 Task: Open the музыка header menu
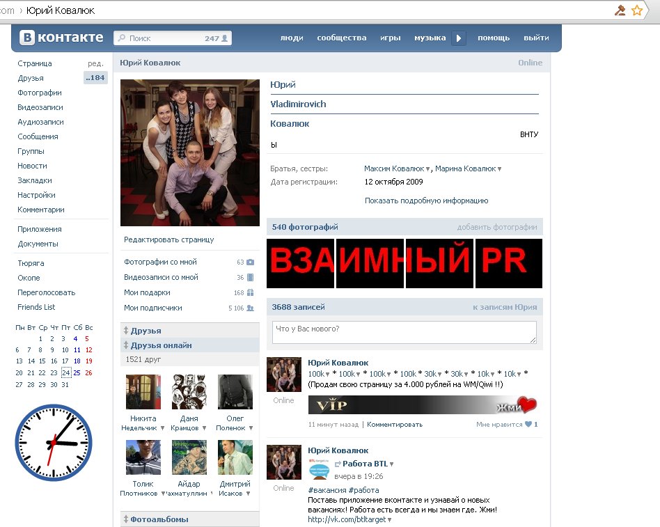[x=430, y=38]
